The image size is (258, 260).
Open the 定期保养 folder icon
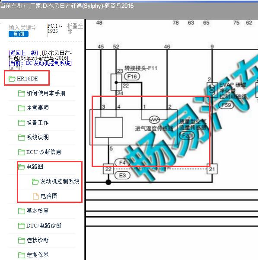[x=21, y=255]
